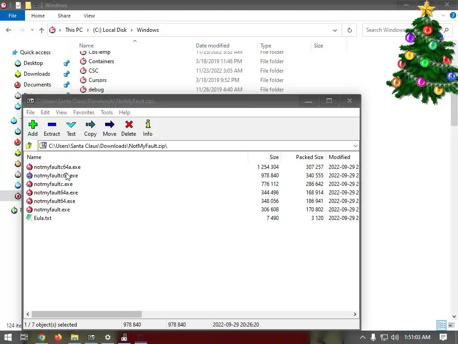Click the Eula.txt file icon
Image resolution: width=458 pixels, height=344 pixels.
tap(29, 218)
